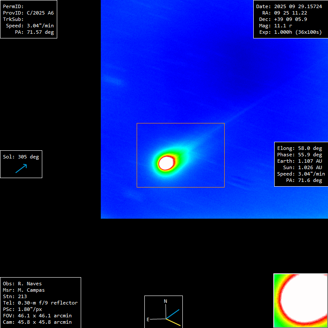Select the ProvID C/2025 A6 text
Viewport: 328px width, 328px height.
tap(28, 13)
